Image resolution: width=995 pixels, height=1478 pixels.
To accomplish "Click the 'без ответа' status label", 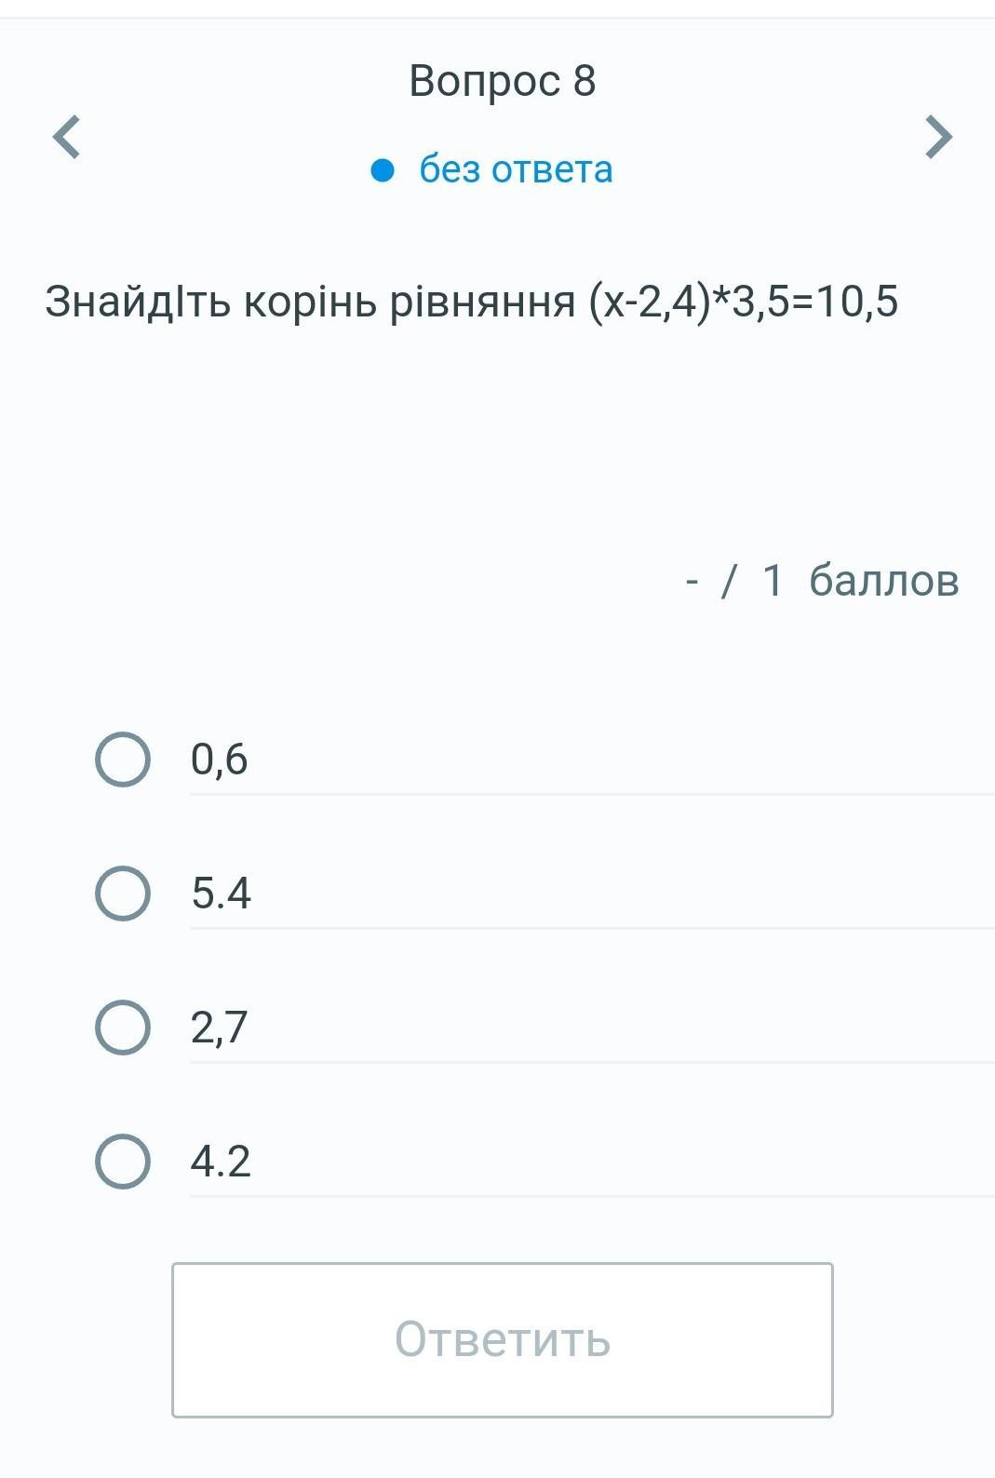I will click(516, 169).
